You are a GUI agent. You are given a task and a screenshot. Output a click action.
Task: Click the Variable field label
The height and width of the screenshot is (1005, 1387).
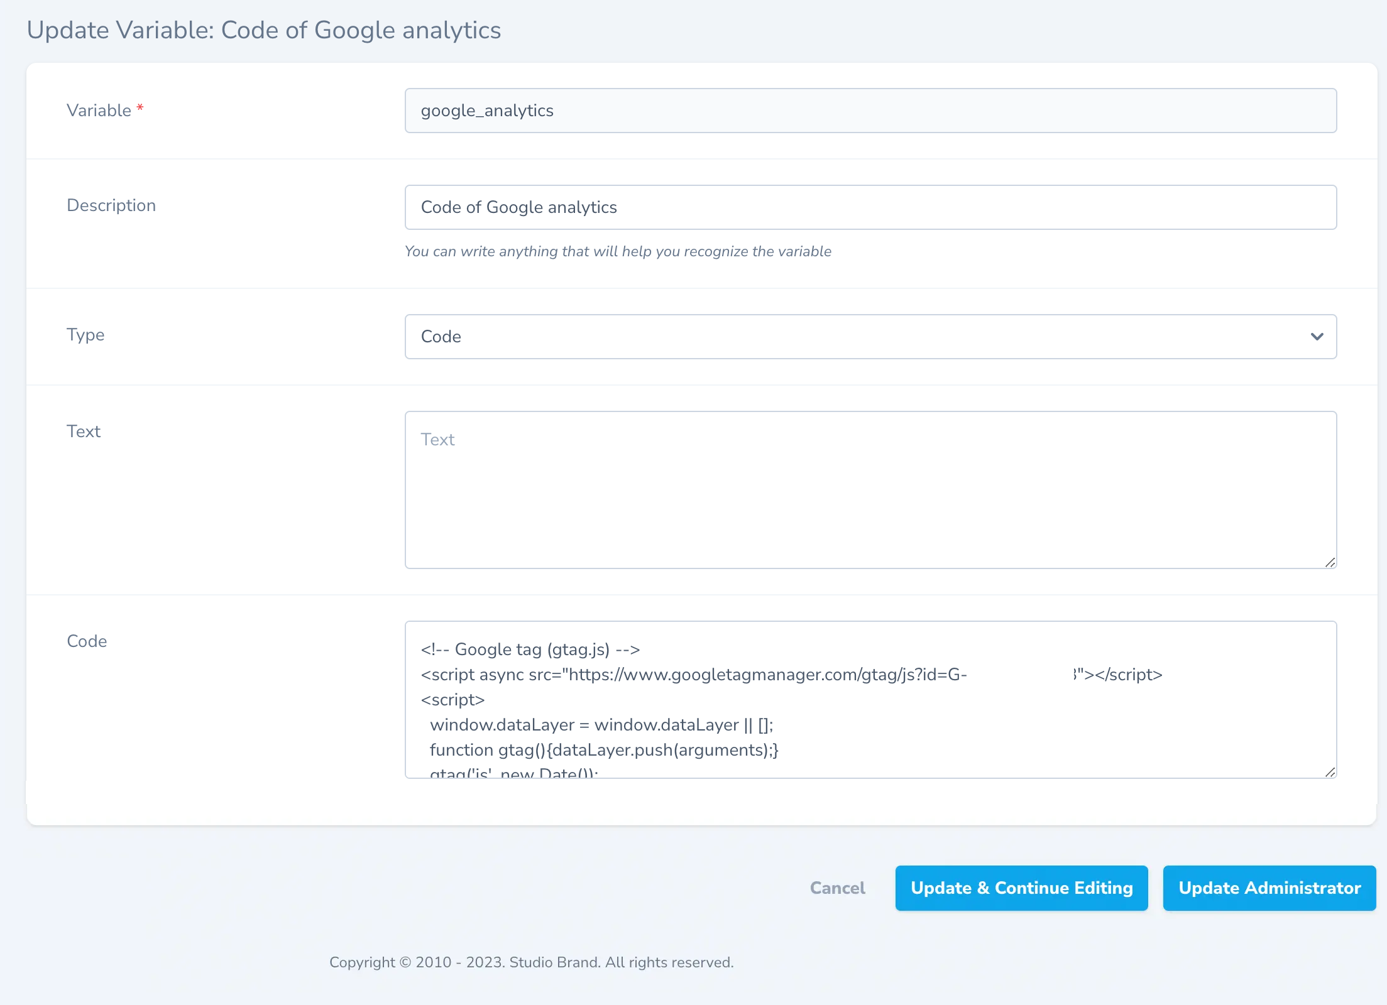pyautogui.click(x=99, y=110)
